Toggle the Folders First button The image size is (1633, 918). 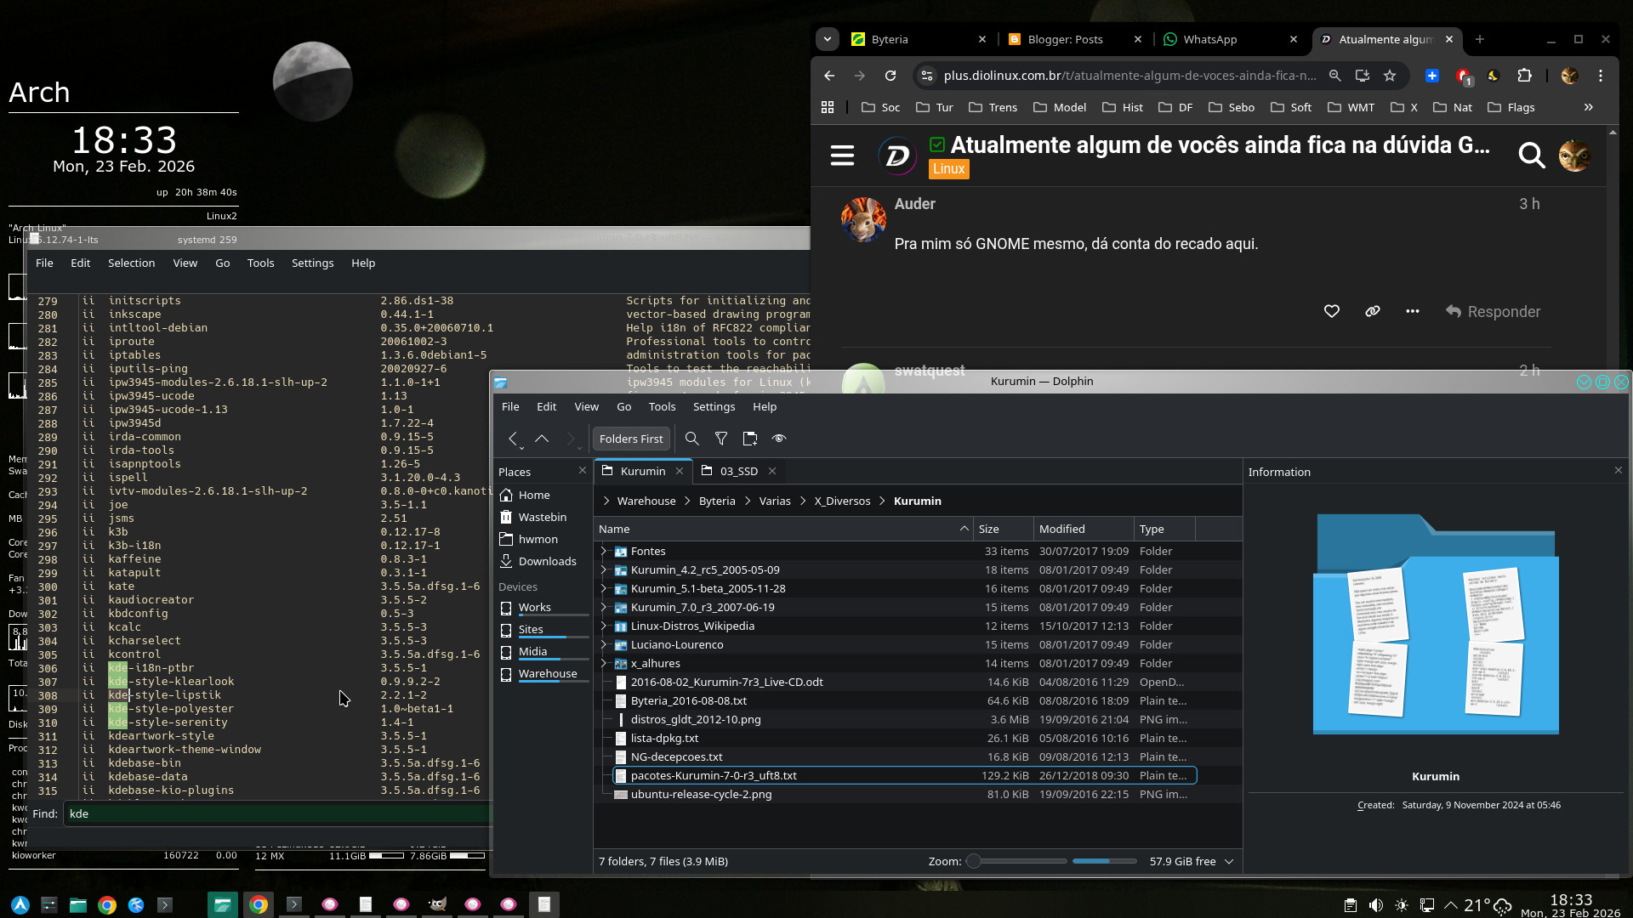(630, 439)
